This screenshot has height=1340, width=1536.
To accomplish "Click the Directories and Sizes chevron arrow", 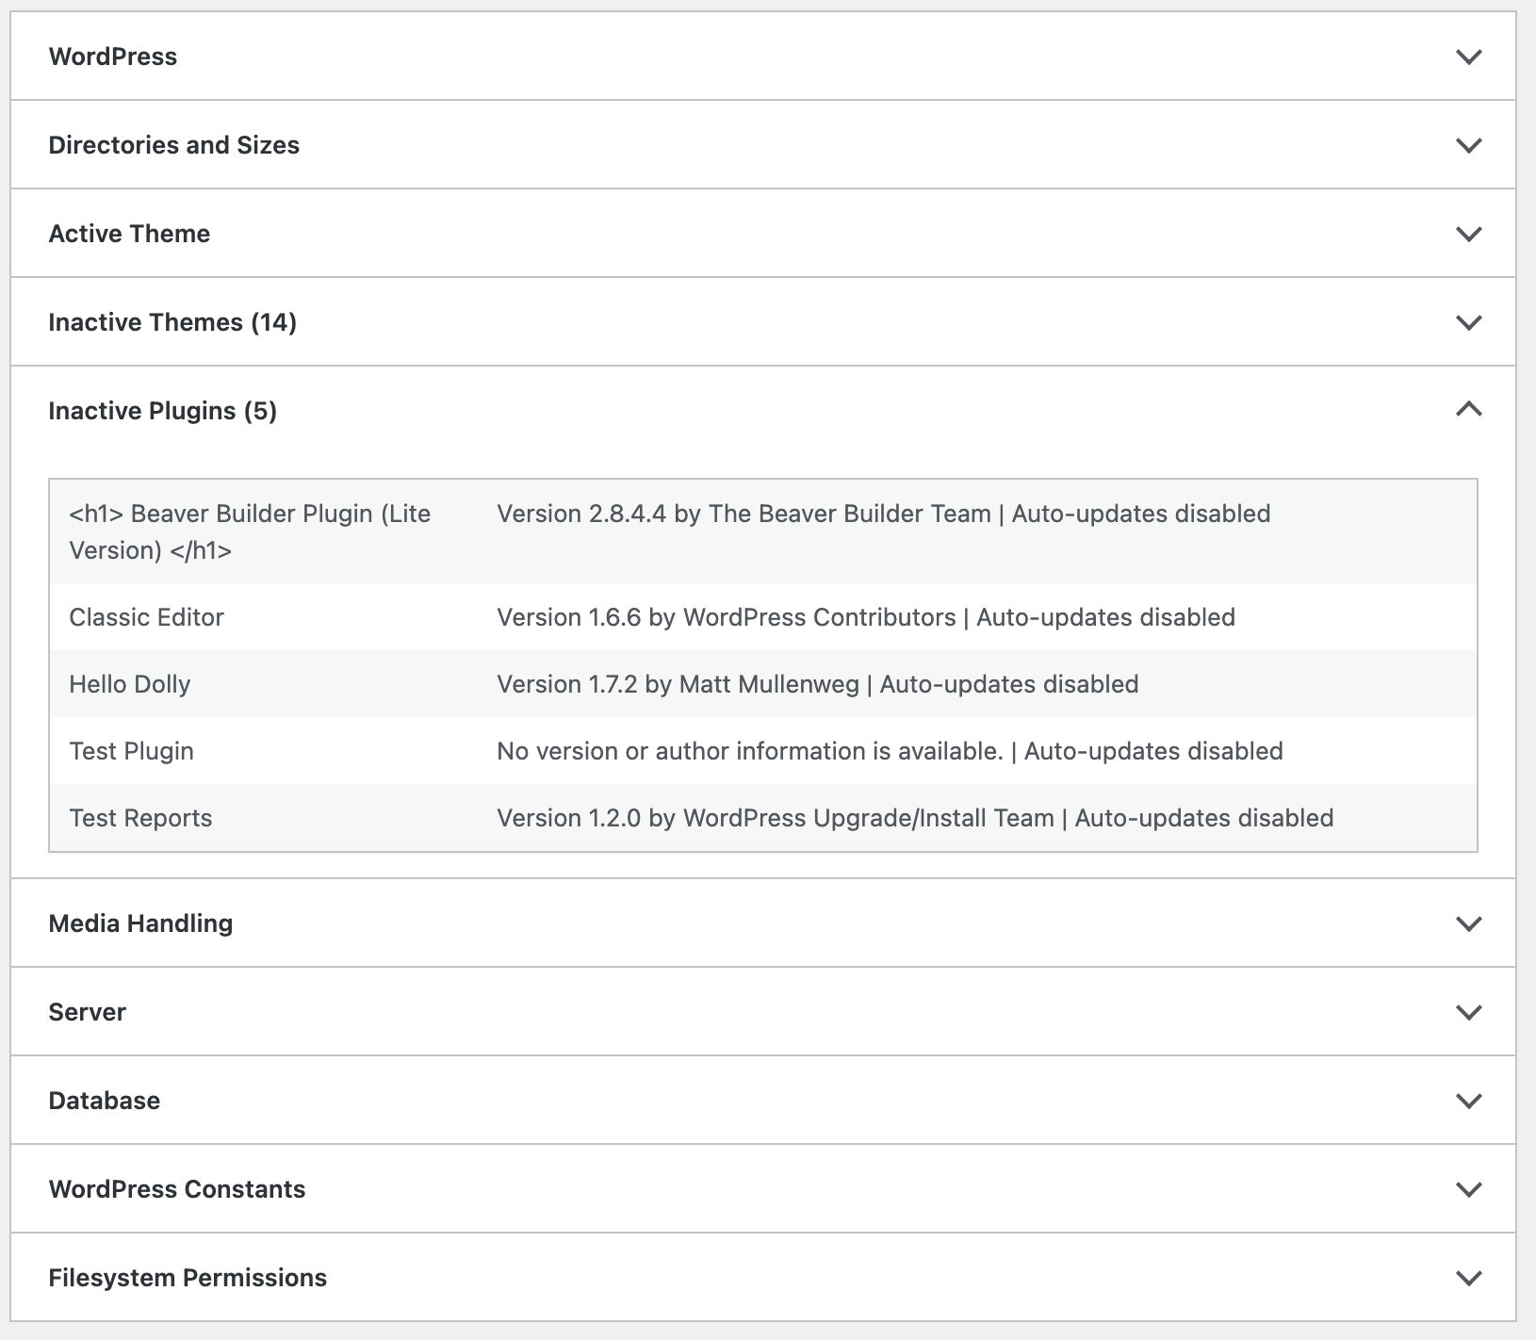I will (1468, 145).
